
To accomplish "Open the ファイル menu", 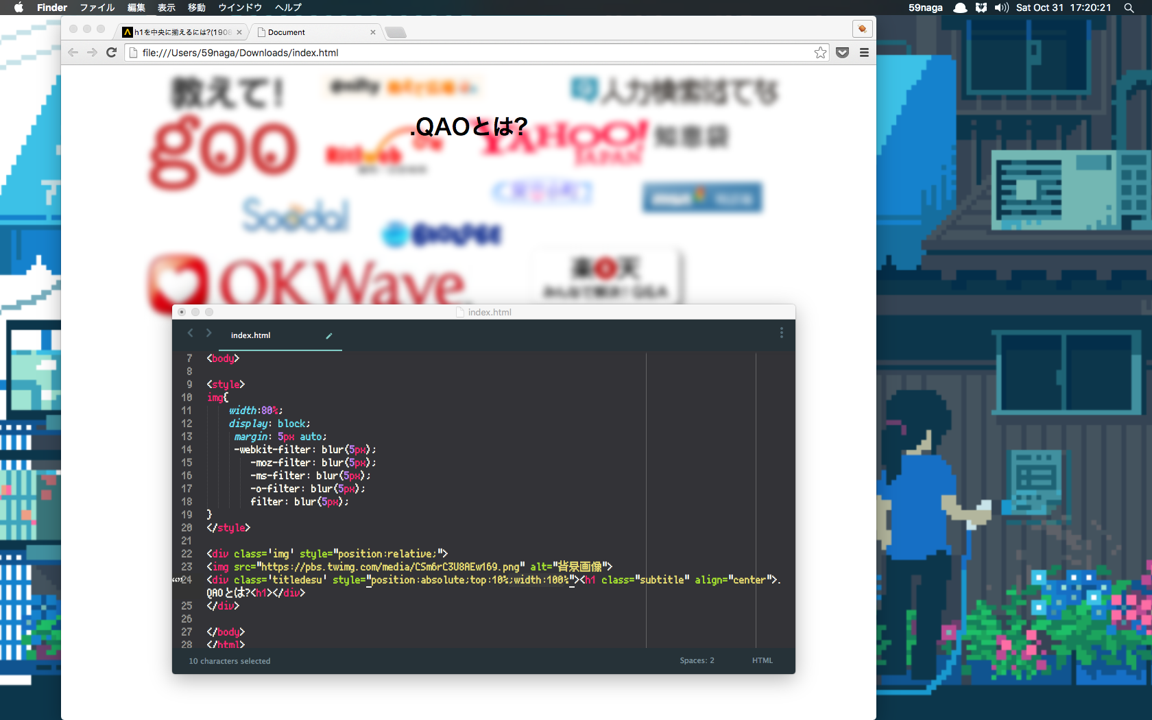I will 97,8.
